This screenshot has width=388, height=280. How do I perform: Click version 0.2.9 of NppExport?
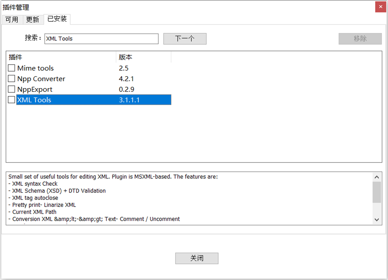point(127,89)
